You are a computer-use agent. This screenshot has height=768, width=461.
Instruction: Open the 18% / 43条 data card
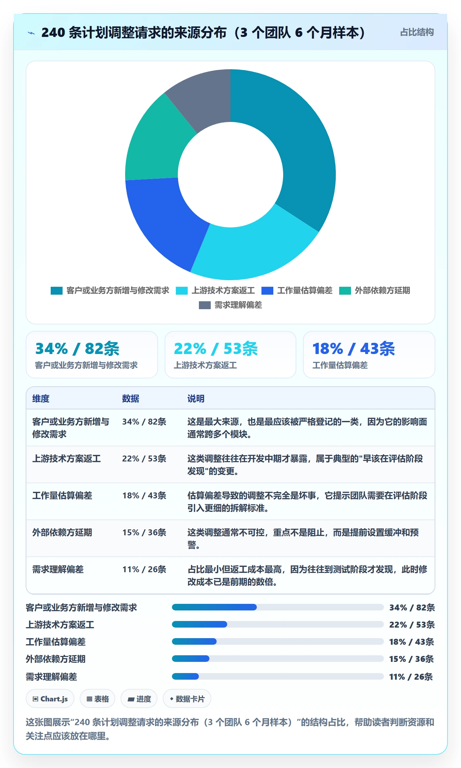369,355
